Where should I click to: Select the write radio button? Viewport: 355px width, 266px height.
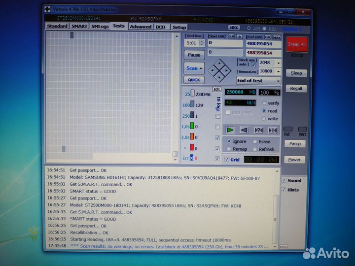coord(263,119)
